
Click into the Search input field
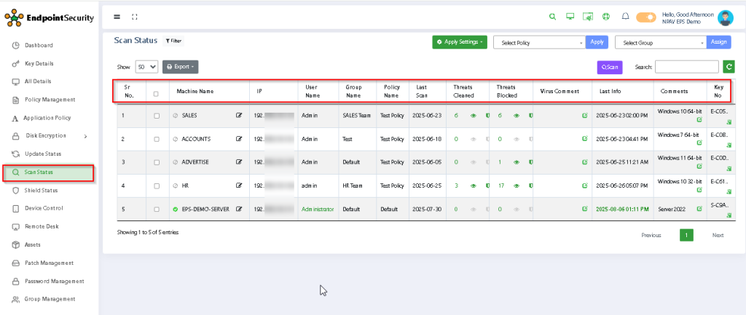pos(686,67)
